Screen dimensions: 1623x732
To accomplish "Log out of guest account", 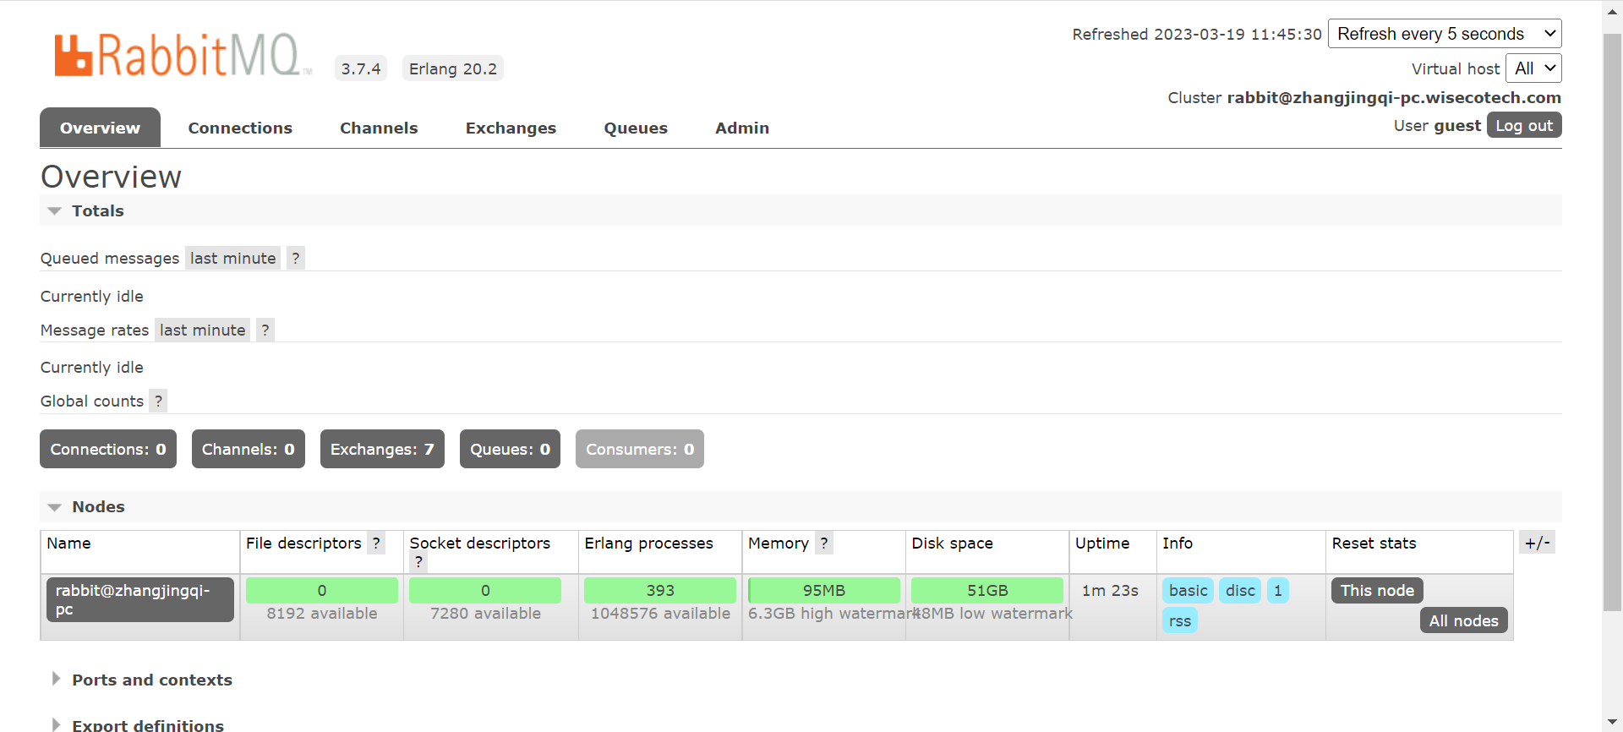I will [1524, 125].
